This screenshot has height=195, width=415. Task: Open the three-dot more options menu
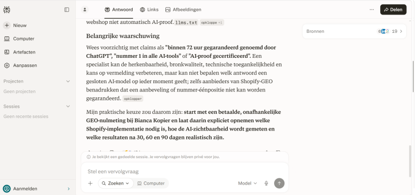click(x=372, y=10)
